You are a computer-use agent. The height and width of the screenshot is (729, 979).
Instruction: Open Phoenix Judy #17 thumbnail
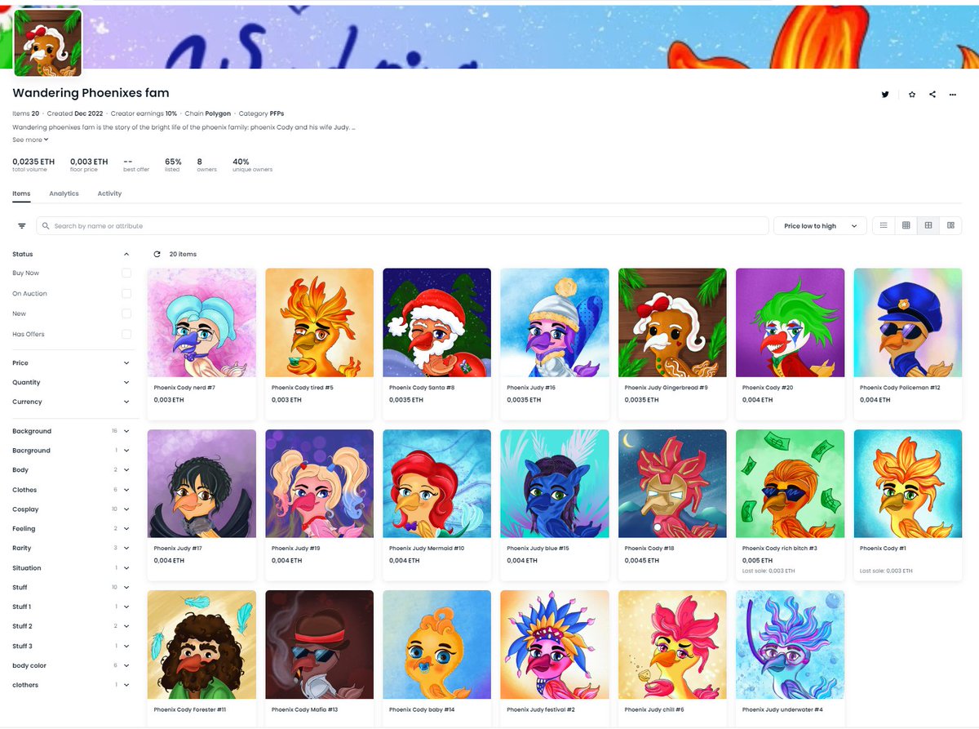[x=202, y=483]
